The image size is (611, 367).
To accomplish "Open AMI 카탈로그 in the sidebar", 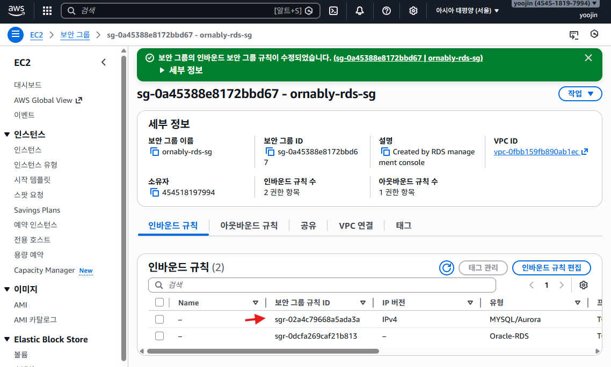I will (35, 319).
